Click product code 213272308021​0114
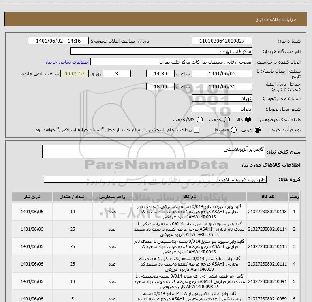The width and height of the screenshot is (312, 302). 267,229
